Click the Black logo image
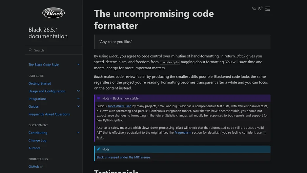Viewport: 307px width, 173px height. 53,13
